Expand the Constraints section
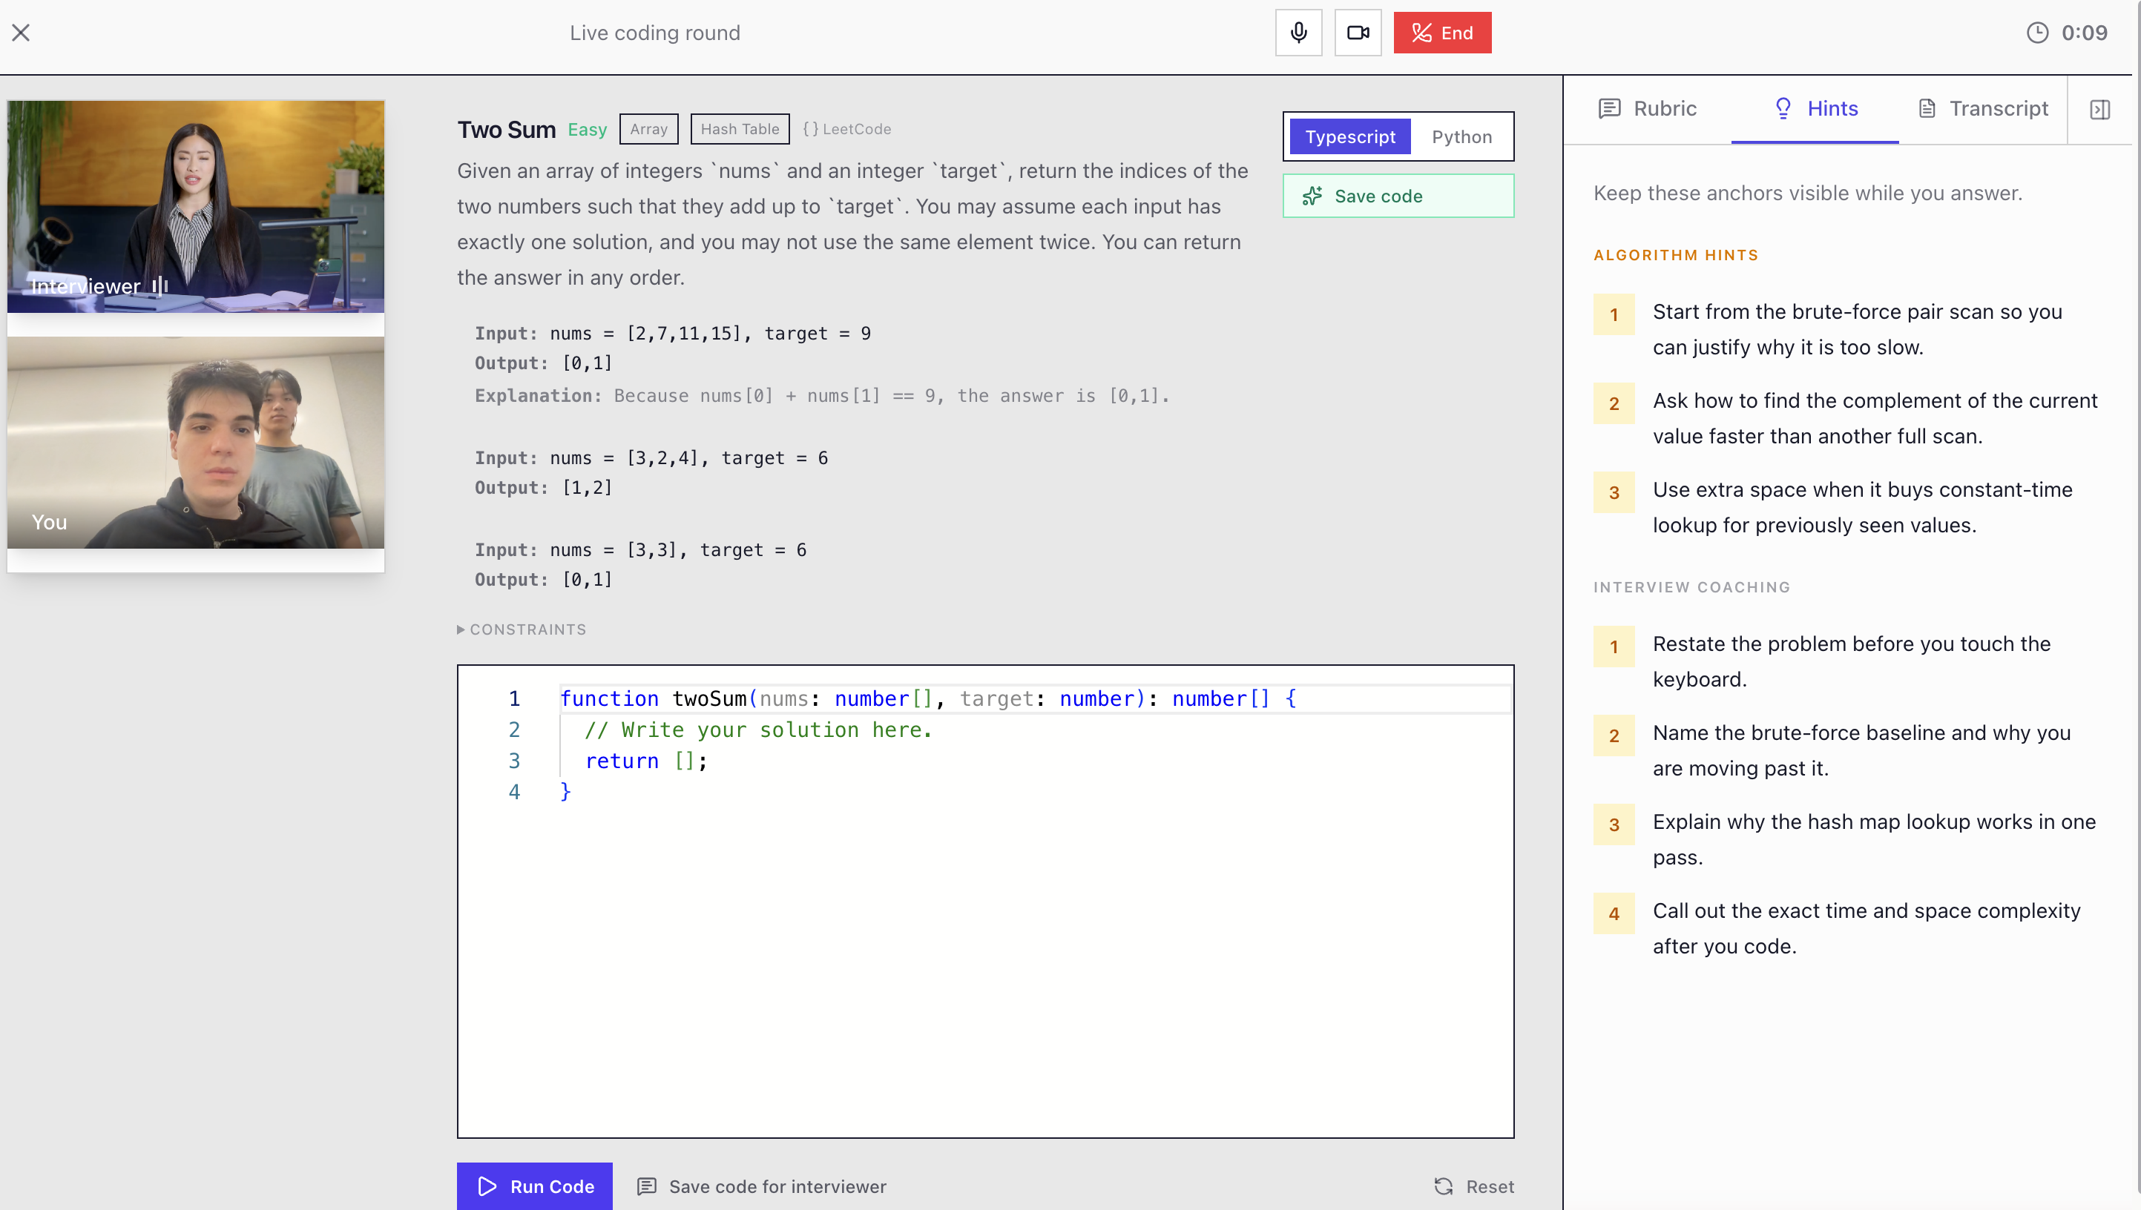 (522, 629)
